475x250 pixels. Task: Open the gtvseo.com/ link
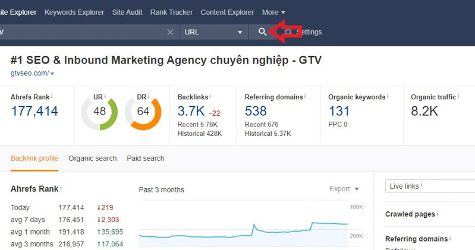(30, 73)
